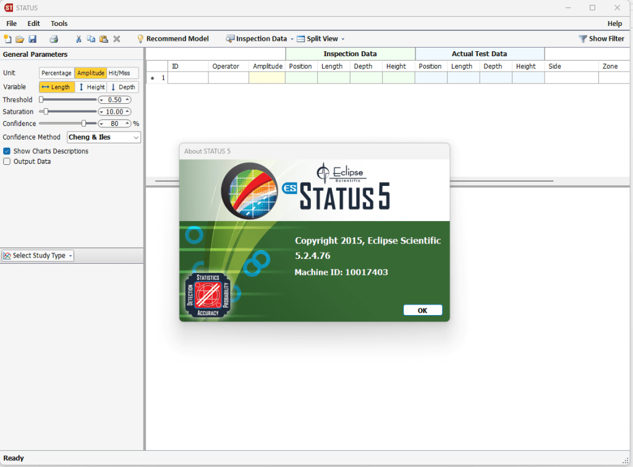Select the Depth variable option

coord(123,87)
